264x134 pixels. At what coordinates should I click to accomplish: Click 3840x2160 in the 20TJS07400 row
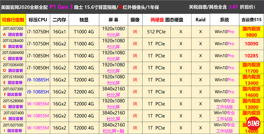click(x=113, y=113)
